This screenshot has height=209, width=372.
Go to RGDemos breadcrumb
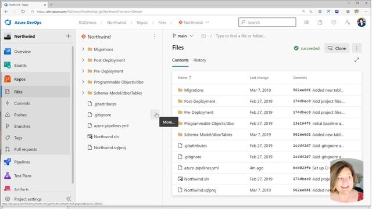tap(88, 22)
